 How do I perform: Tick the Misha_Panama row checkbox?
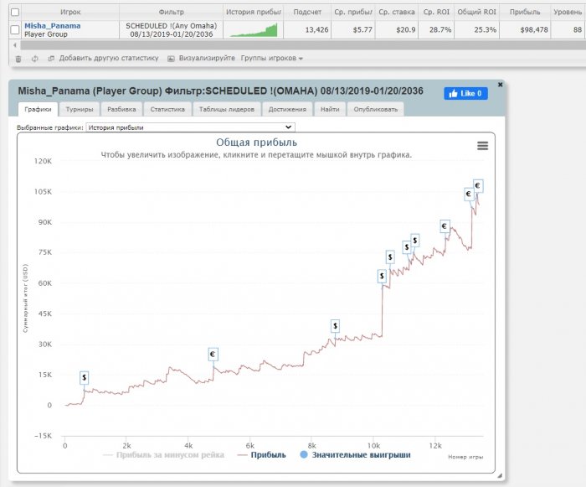point(15,30)
